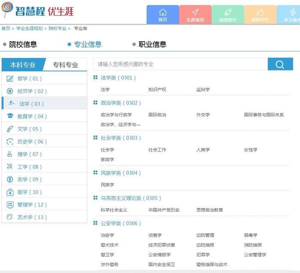The height and width of the screenshot is (273, 300).
Task: Select the 医学 (10) medical kit icon
Action: tap(10, 192)
